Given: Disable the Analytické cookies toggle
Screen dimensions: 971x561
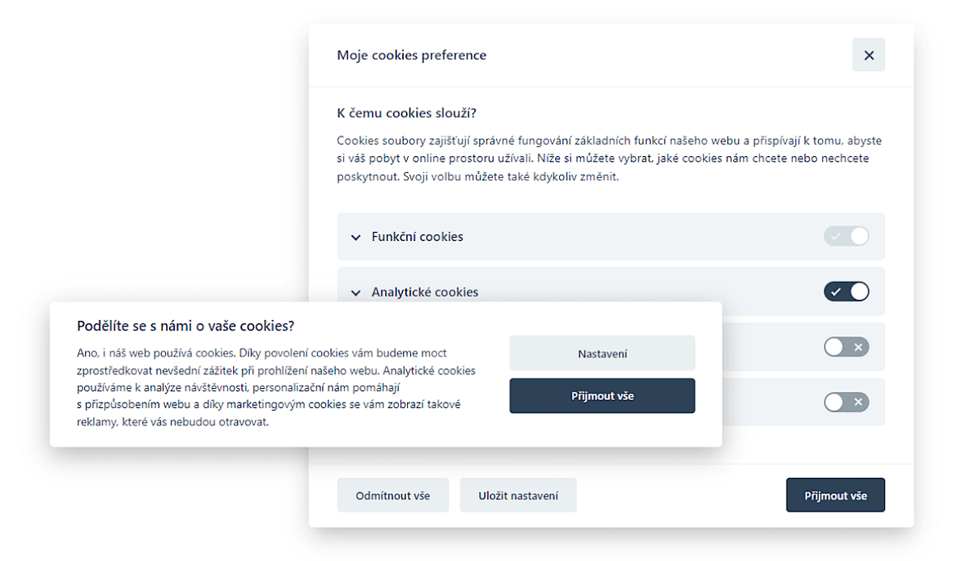Looking at the screenshot, I should 846,291.
